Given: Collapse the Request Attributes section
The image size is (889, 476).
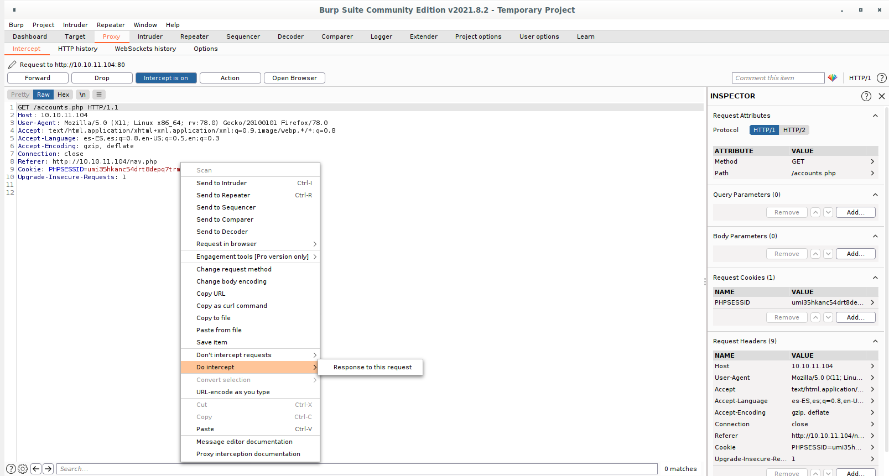Looking at the screenshot, I should 875,116.
